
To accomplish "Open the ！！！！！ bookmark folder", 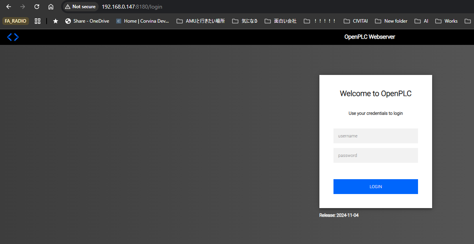I will pyautogui.click(x=320, y=21).
